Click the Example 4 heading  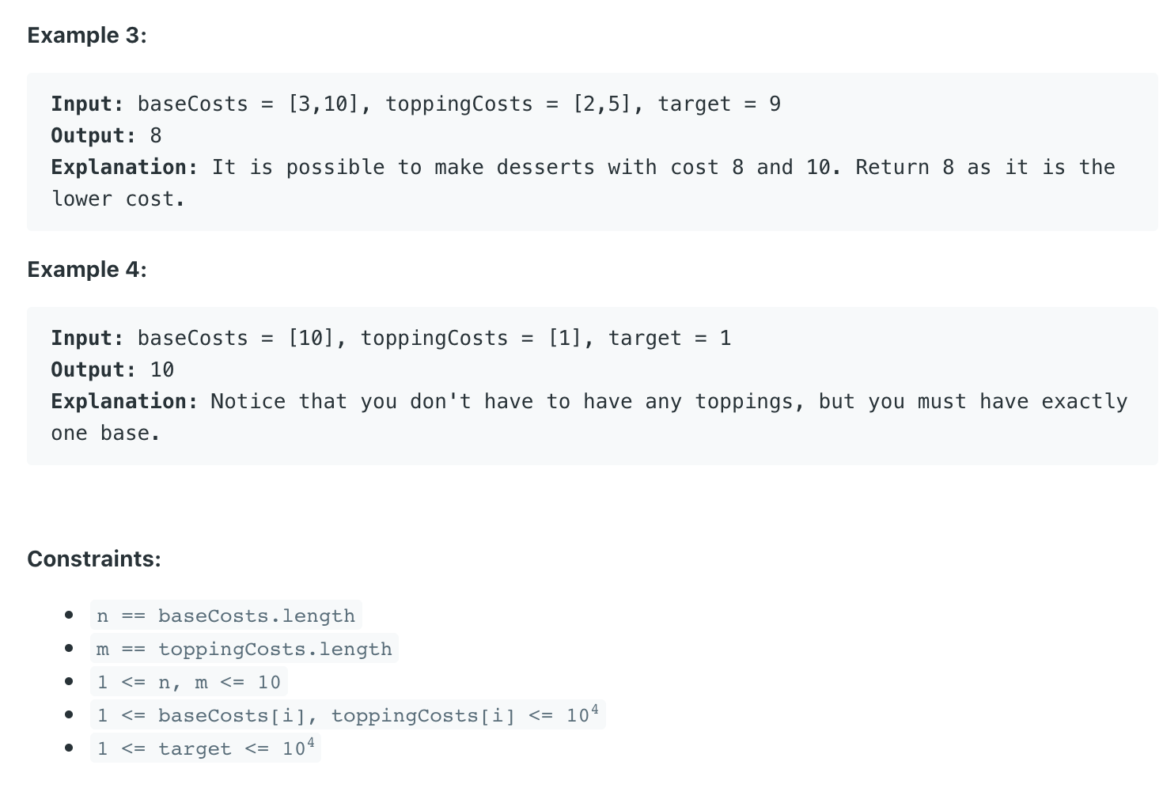(87, 270)
